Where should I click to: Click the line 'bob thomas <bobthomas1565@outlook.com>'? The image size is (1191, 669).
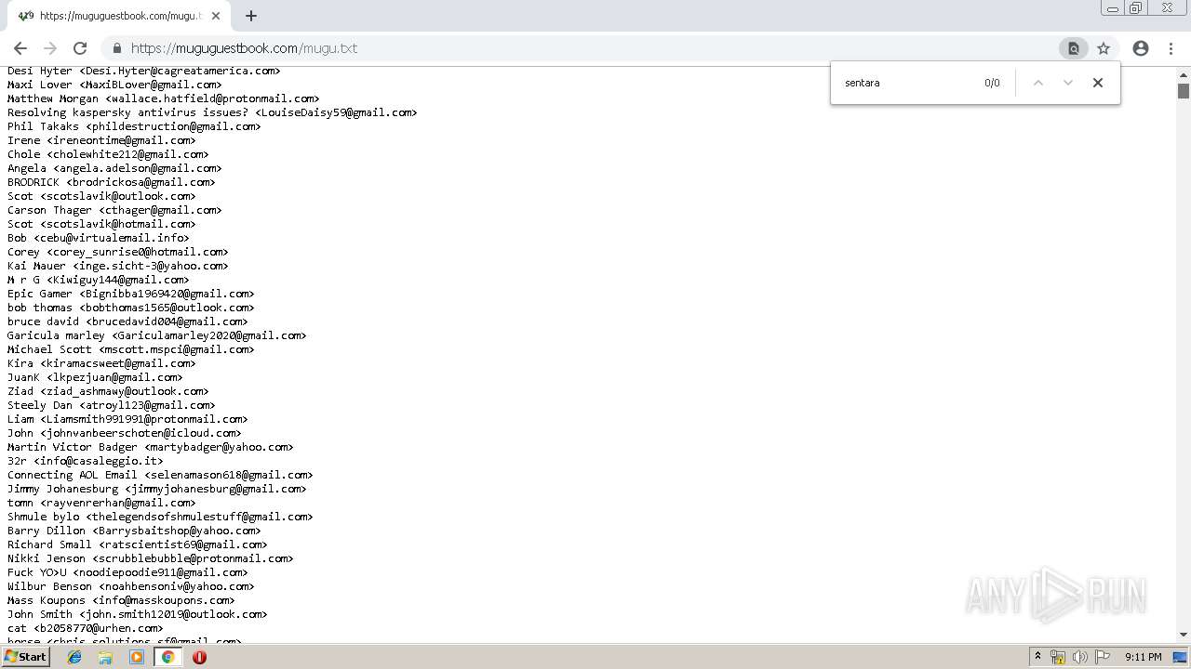(x=131, y=308)
